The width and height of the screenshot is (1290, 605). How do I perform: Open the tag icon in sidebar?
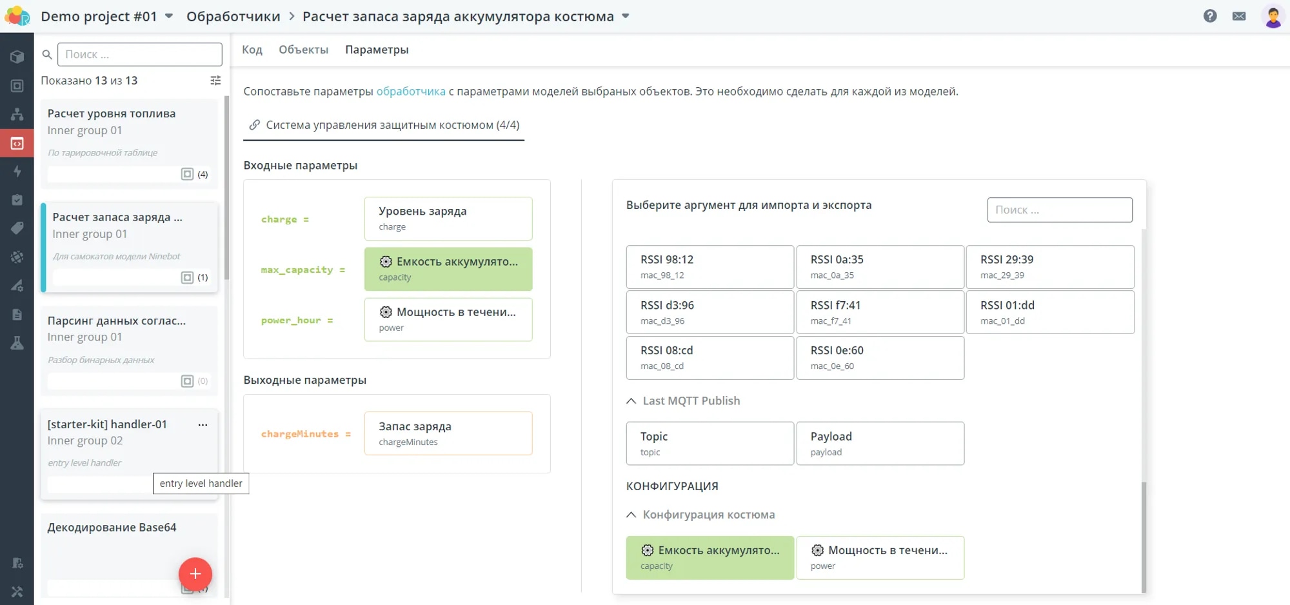click(17, 228)
